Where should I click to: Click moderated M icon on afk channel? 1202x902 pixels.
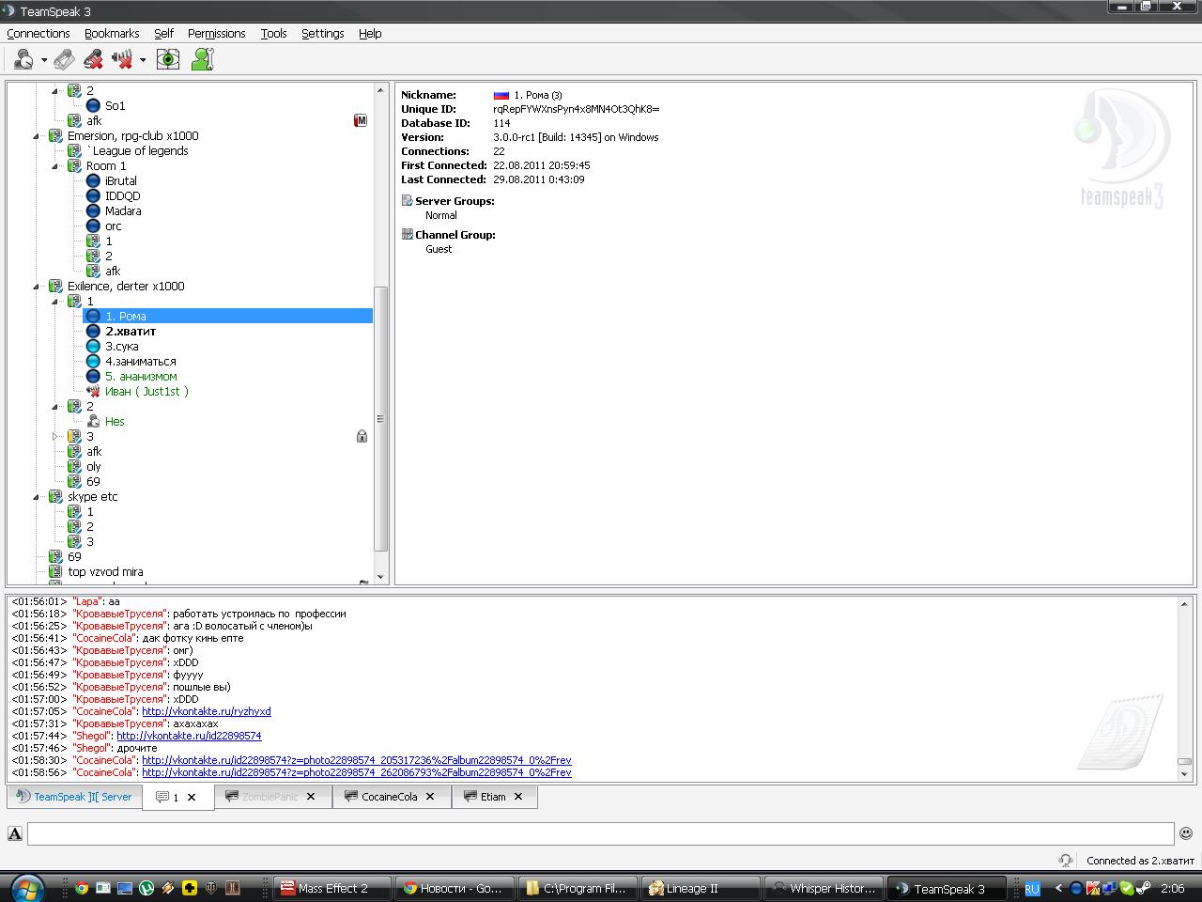(x=361, y=120)
